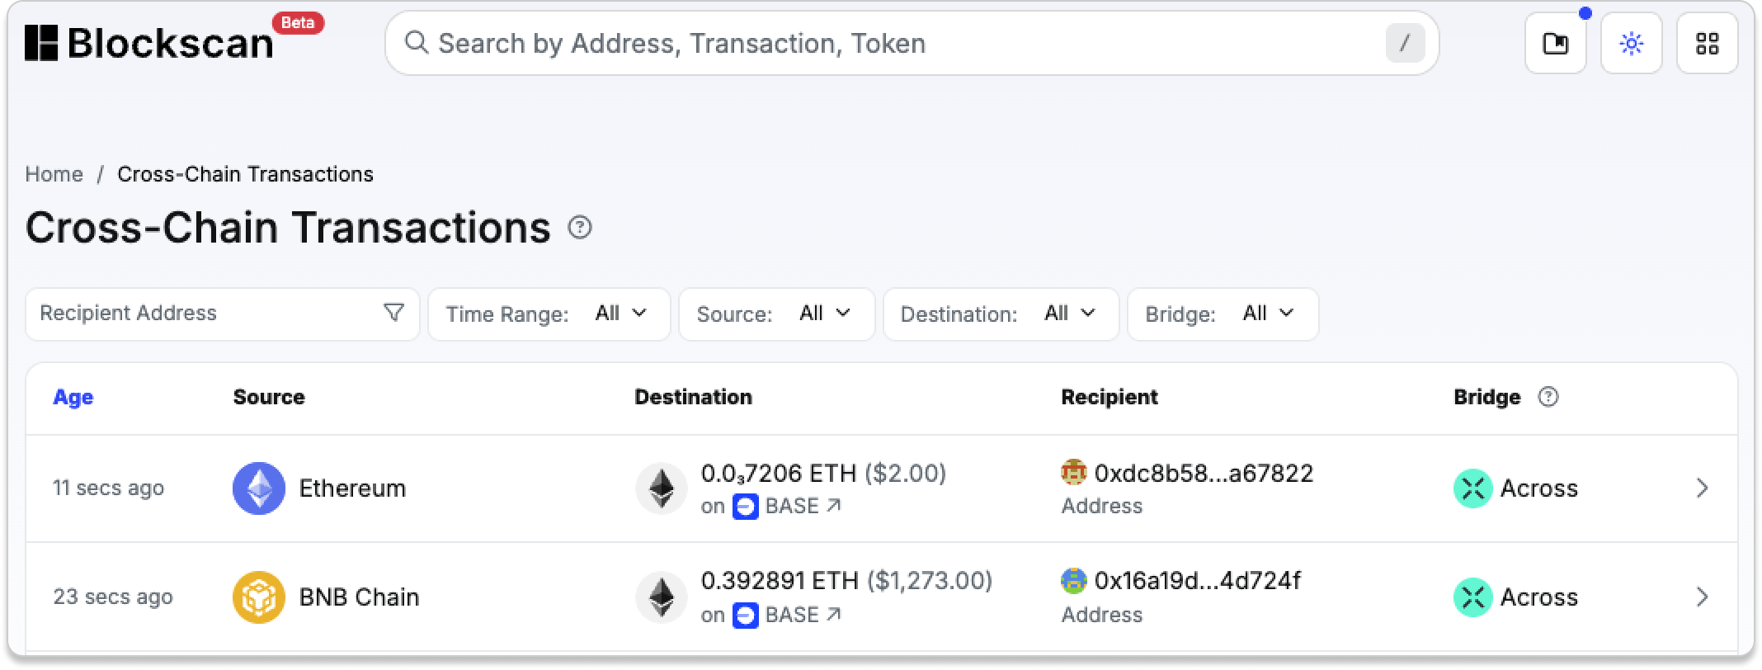
Task: Click the BNB Chain source icon
Action: tap(259, 597)
